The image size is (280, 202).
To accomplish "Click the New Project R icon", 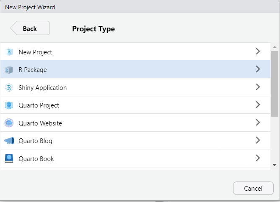I will click(x=9, y=52).
